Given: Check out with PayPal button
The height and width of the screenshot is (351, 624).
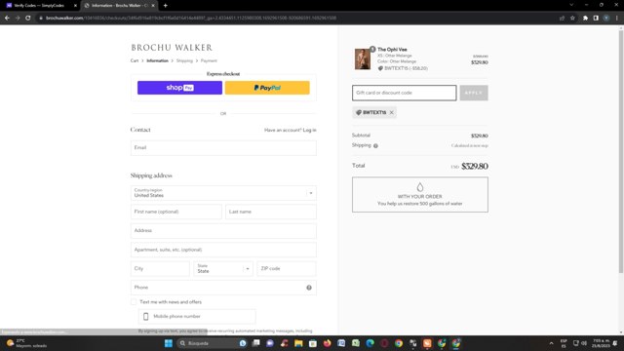Looking at the screenshot, I should pyautogui.click(x=267, y=88).
